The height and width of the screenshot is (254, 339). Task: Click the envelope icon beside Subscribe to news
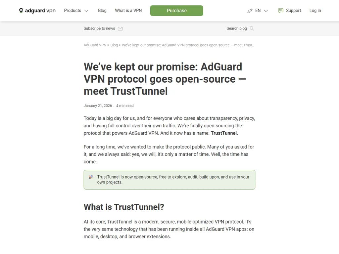click(121, 29)
